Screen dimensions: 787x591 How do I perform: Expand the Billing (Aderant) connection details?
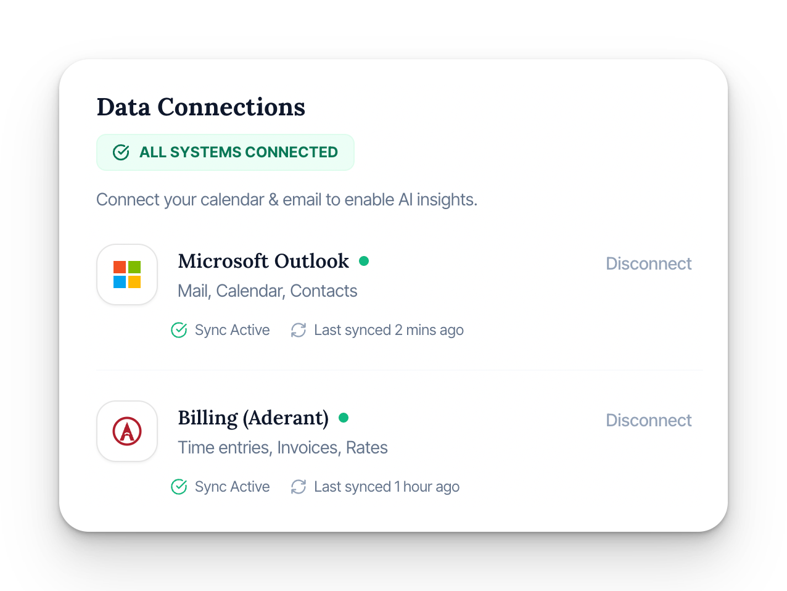pyautogui.click(x=253, y=418)
